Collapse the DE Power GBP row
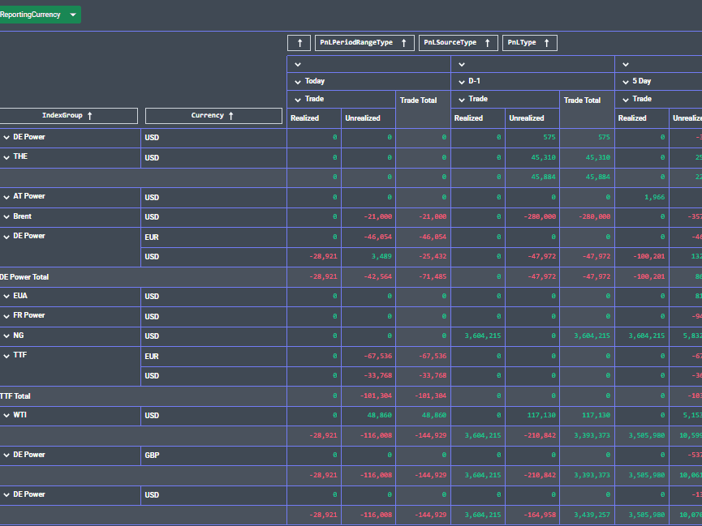702x526 pixels. (6, 455)
